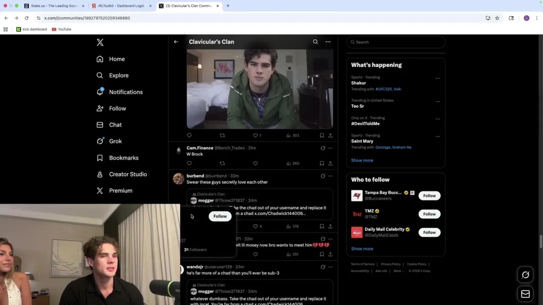Screen dimensions: 543x305
Task: Open Chat in sidebar
Action: [x=109, y=125]
